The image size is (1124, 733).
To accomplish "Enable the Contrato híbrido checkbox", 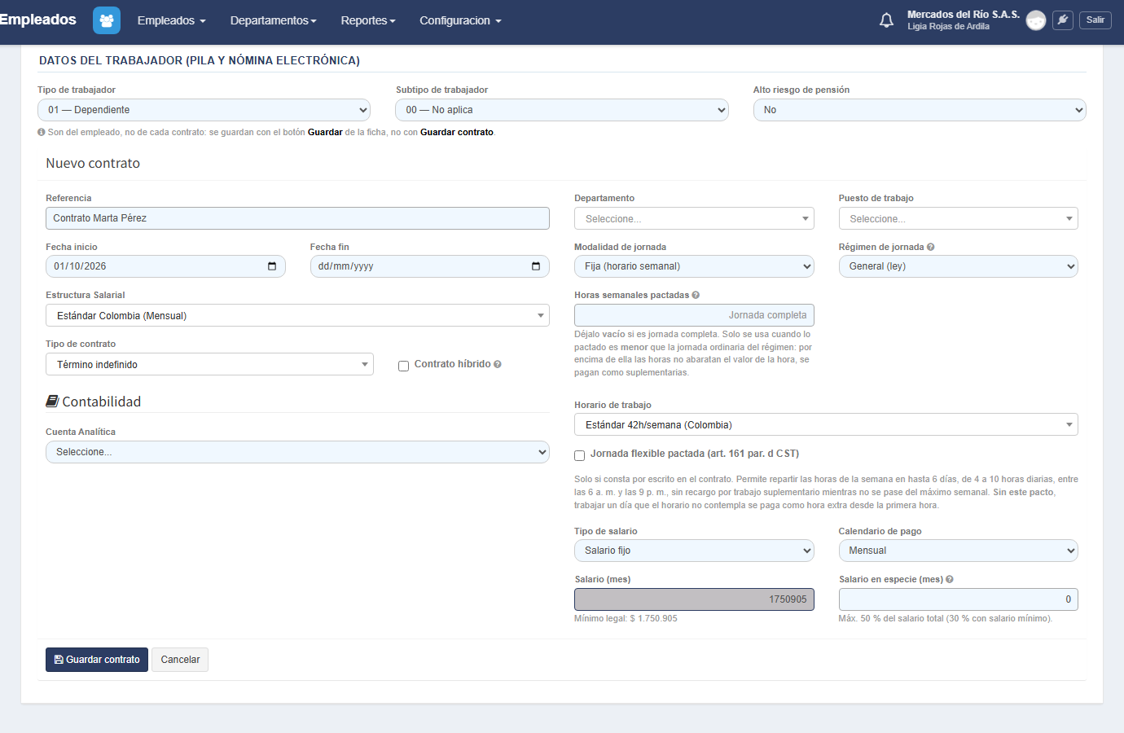I will click(403, 366).
